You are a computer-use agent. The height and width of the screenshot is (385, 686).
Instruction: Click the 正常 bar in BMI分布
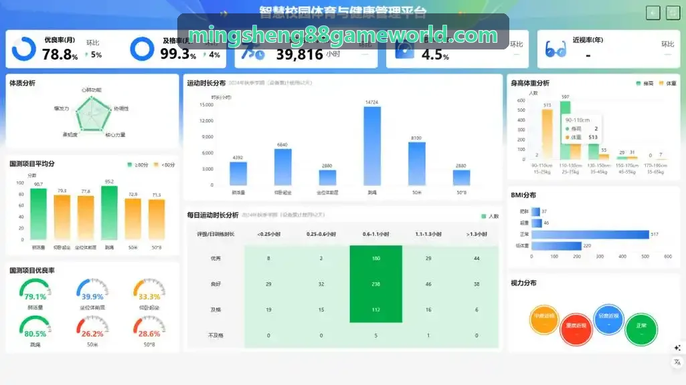590,235
